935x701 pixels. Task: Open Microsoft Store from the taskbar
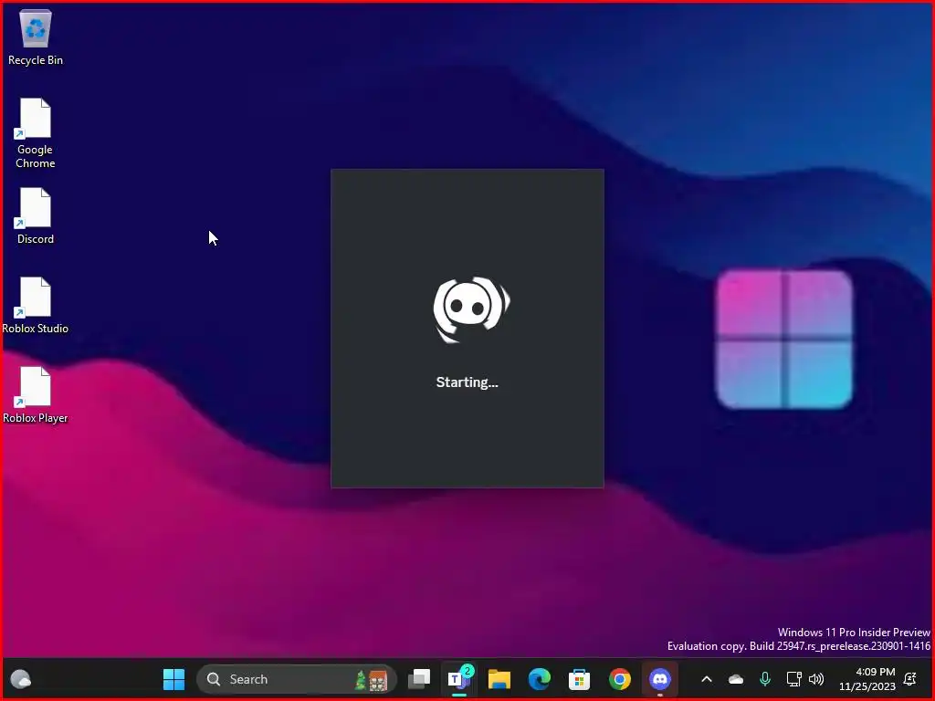(579, 679)
